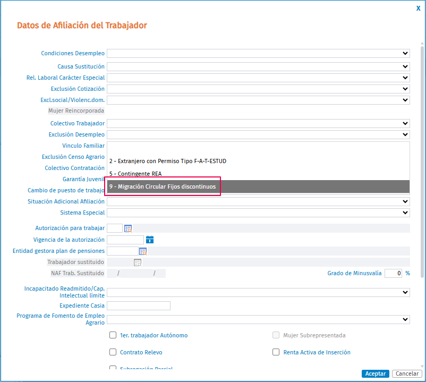This screenshot has height=382, width=426.
Task: Expand Programa de Fomento de Empleo Agrario dropdown
Action: click(x=258, y=319)
